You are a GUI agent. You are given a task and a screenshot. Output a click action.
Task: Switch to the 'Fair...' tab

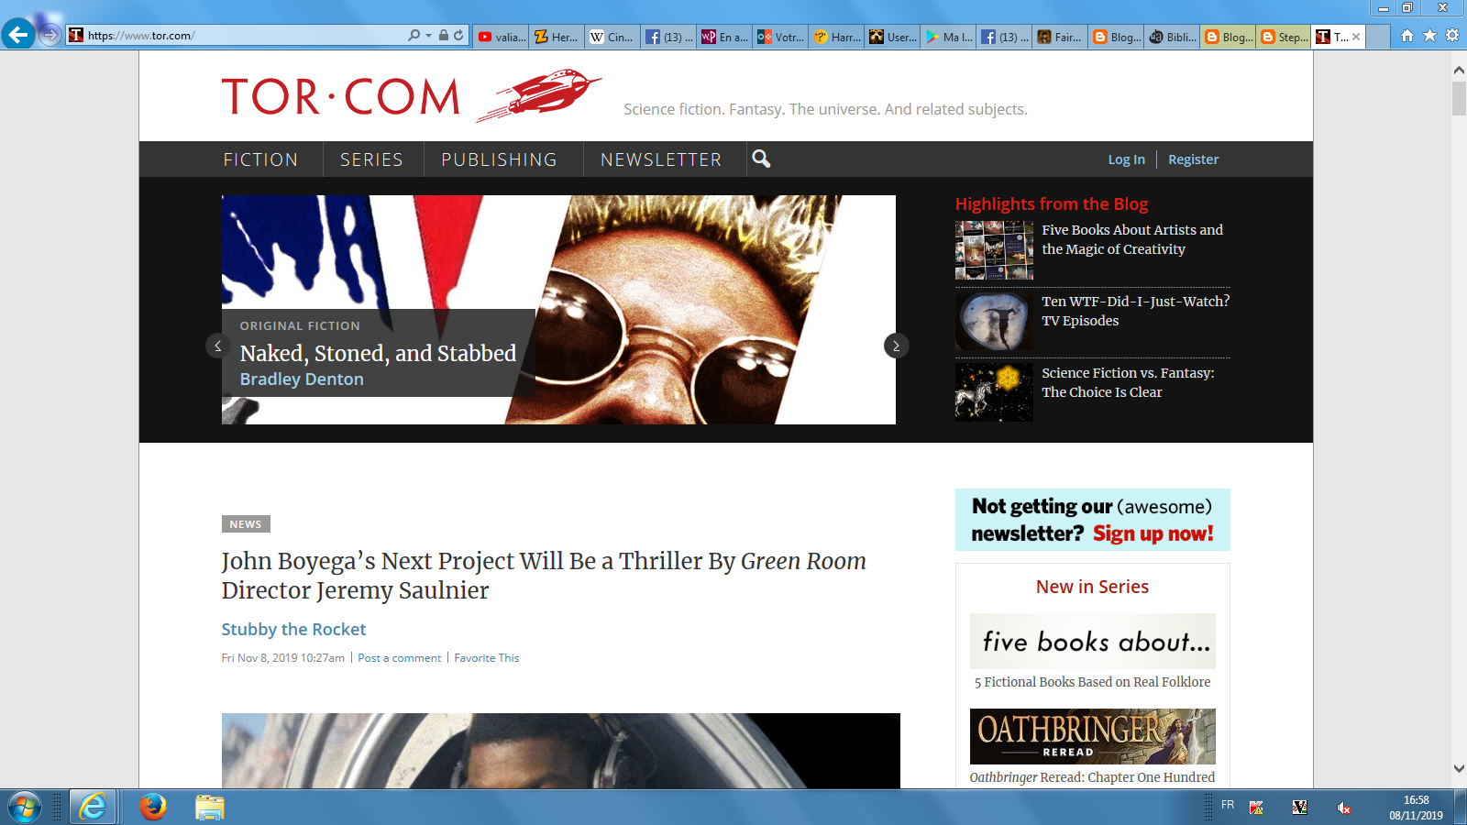coord(1060,37)
